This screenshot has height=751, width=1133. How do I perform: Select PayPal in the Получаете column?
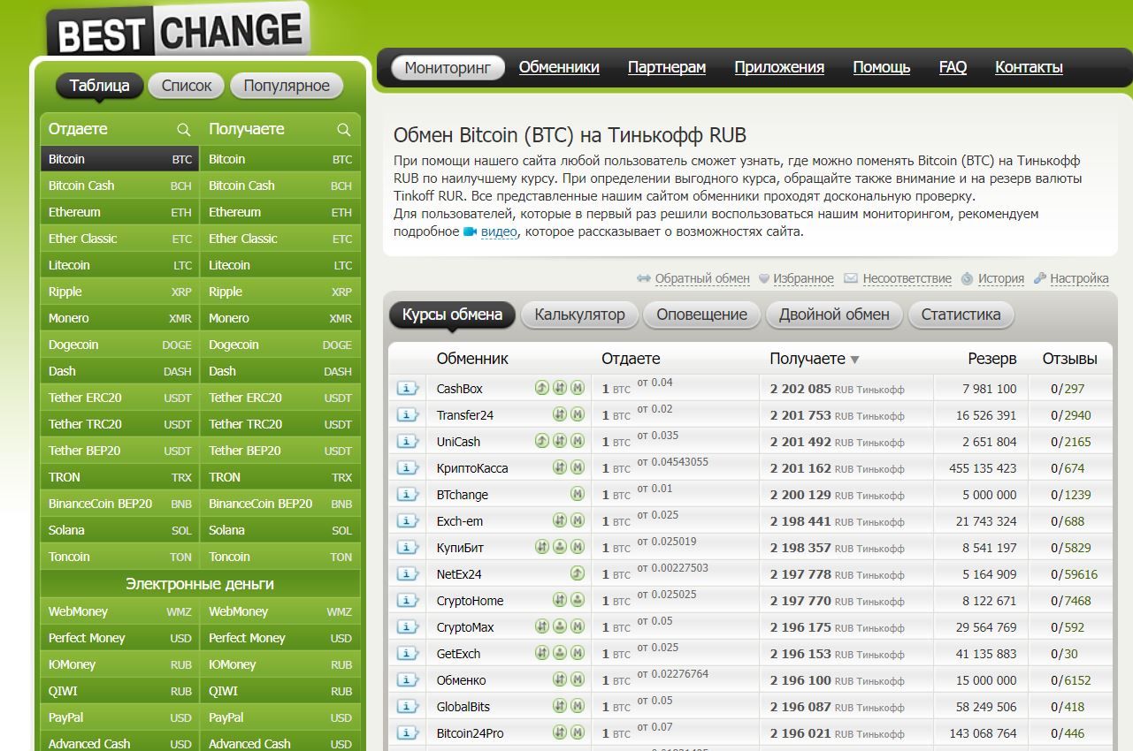click(280, 717)
